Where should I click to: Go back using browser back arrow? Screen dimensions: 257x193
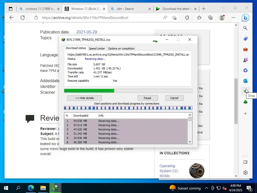click(12, 18)
